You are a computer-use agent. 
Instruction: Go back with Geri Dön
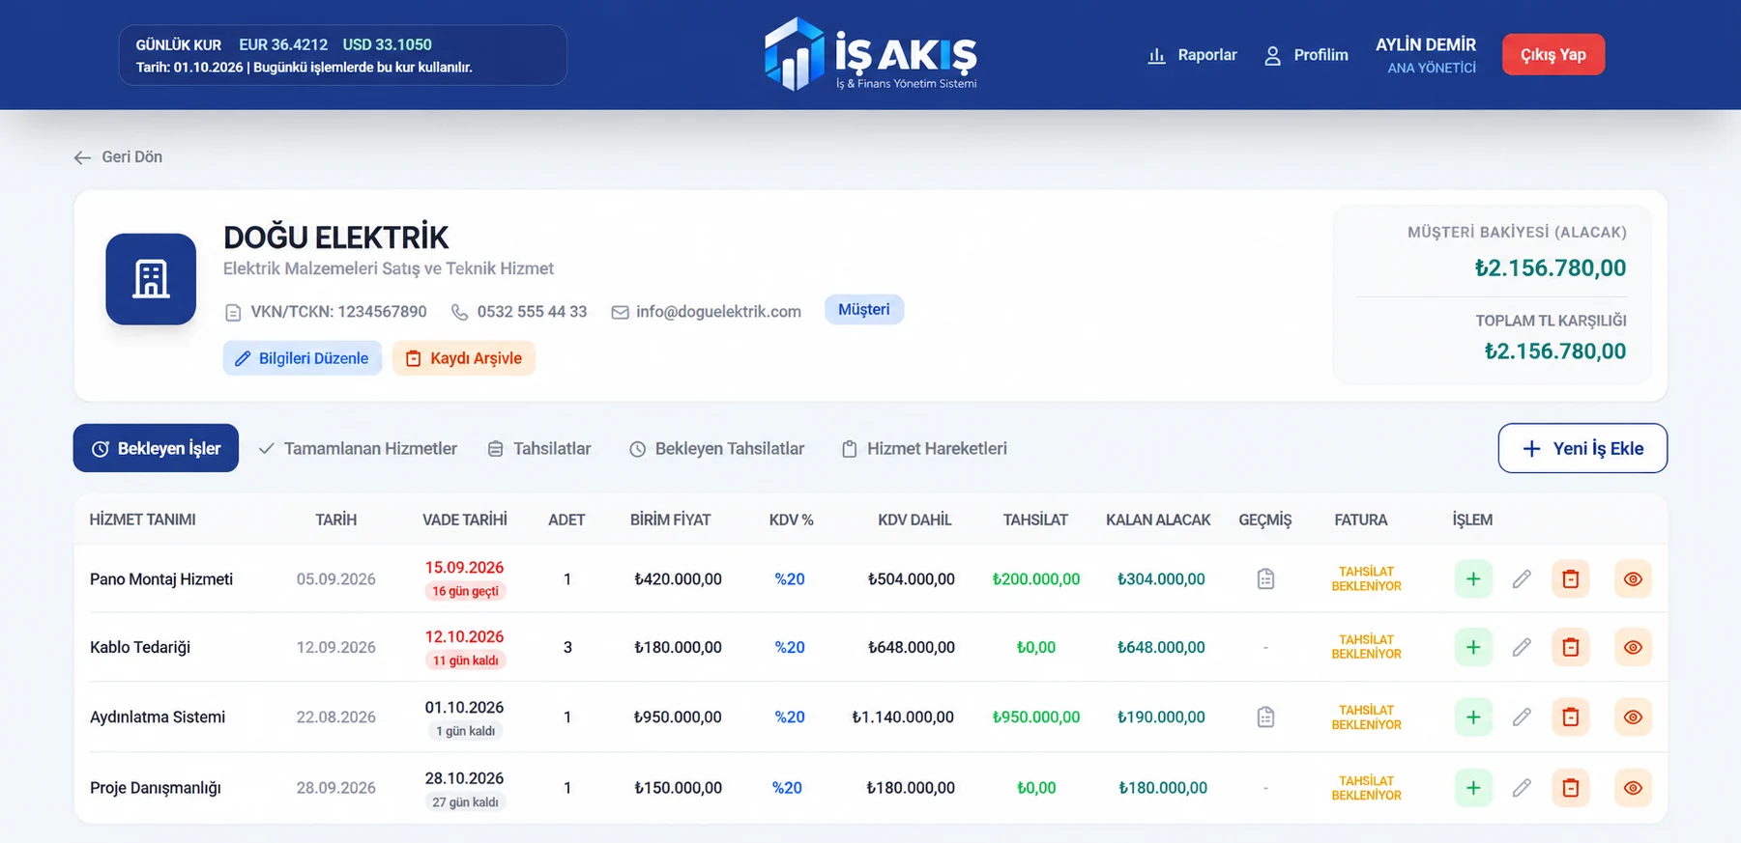coord(118,157)
